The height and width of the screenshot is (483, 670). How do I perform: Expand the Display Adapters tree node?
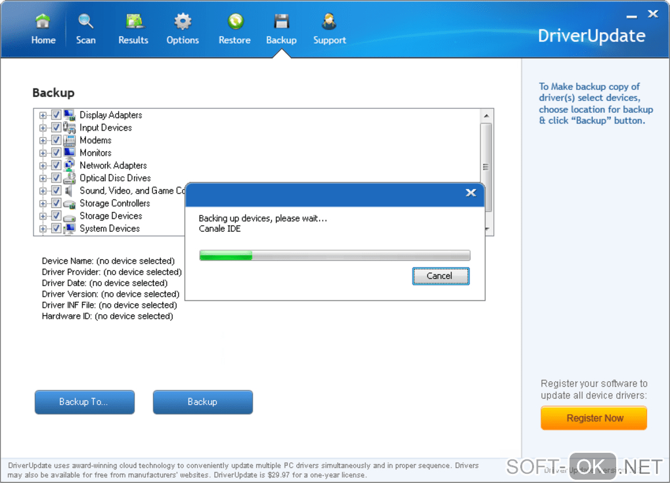pyautogui.click(x=43, y=115)
